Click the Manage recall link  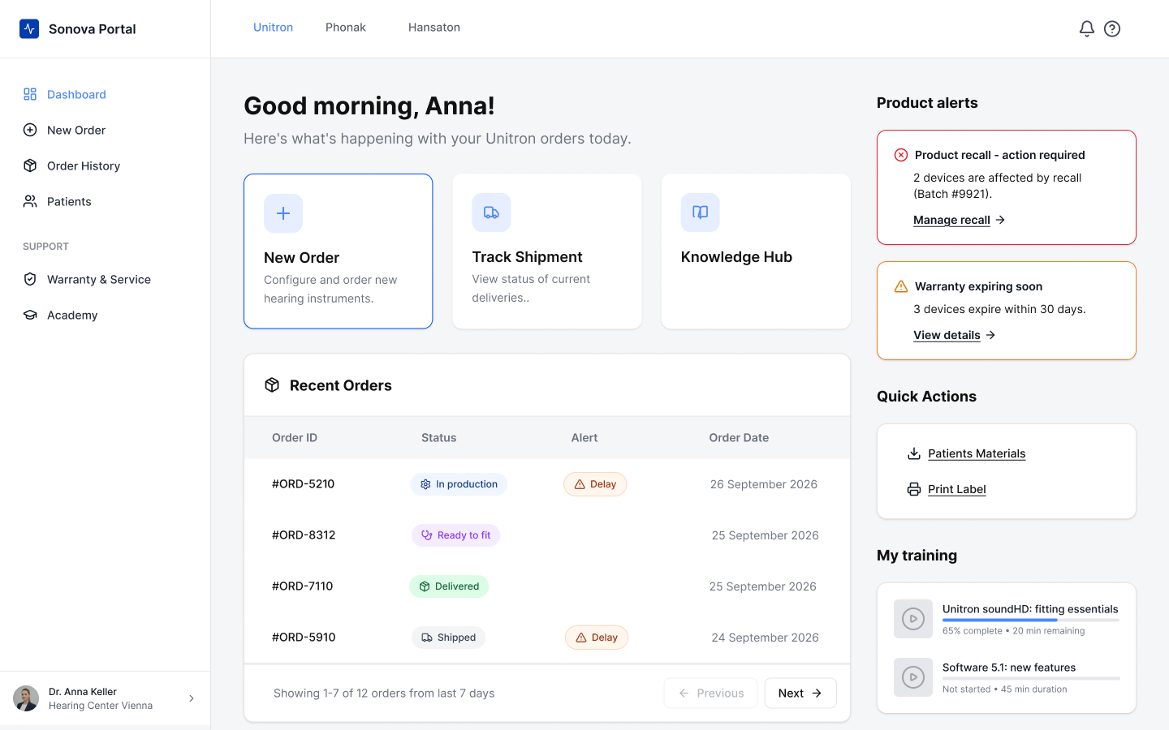(959, 220)
